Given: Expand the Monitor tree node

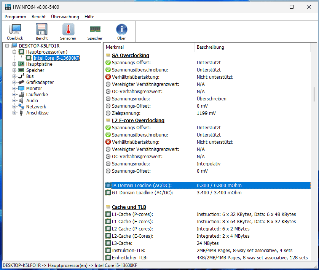Looking at the screenshot, I should pyautogui.click(x=14, y=89).
